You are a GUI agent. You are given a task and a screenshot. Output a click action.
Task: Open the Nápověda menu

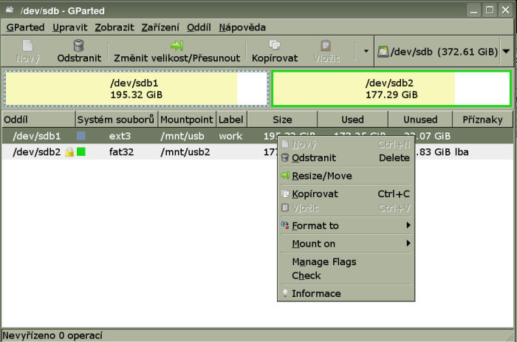click(242, 27)
